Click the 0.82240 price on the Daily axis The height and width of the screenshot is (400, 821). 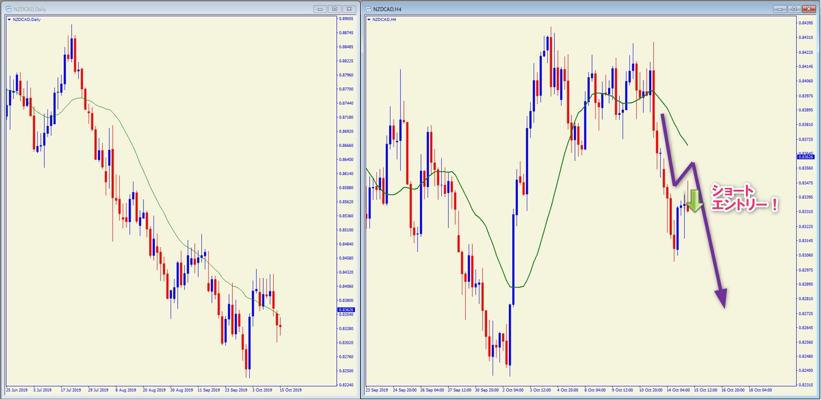[346, 385]
